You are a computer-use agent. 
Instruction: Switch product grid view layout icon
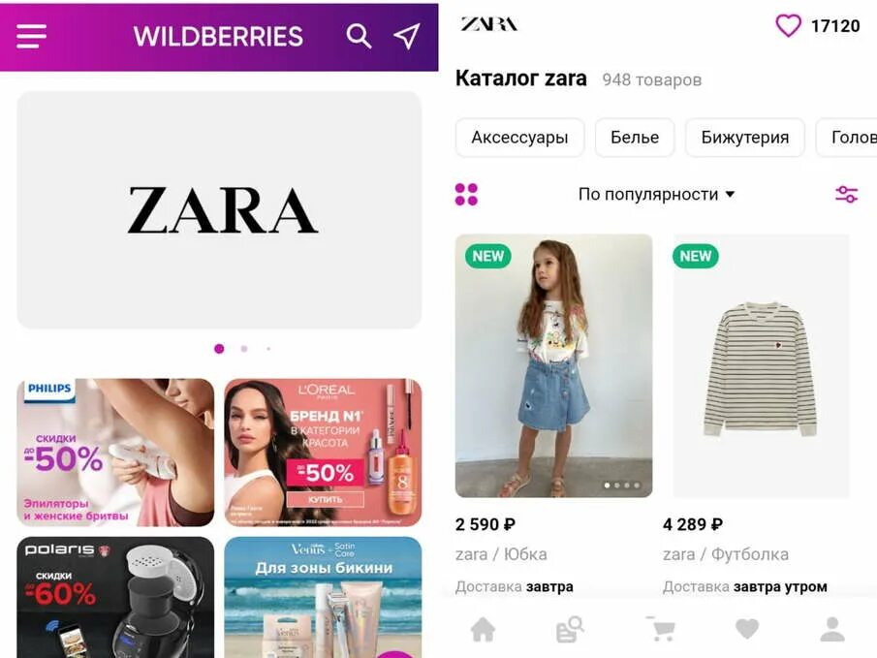tap(466, 195)
